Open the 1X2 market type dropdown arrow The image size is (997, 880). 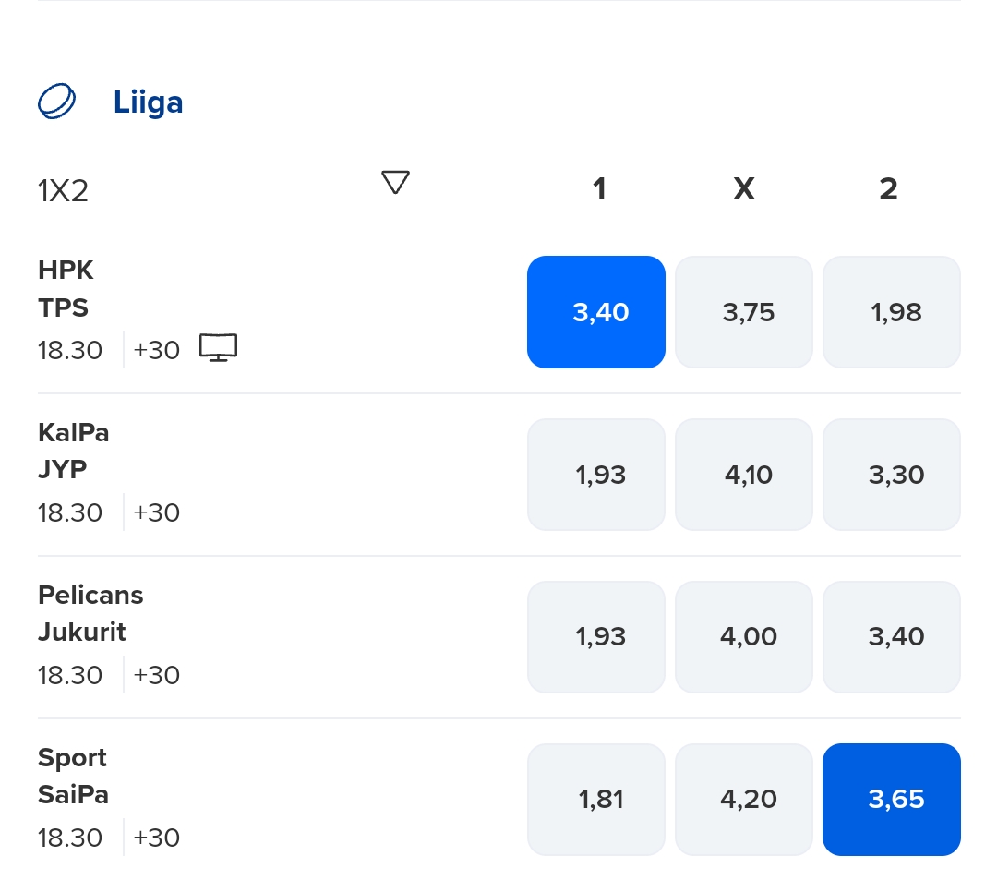[x=395, y=183]
